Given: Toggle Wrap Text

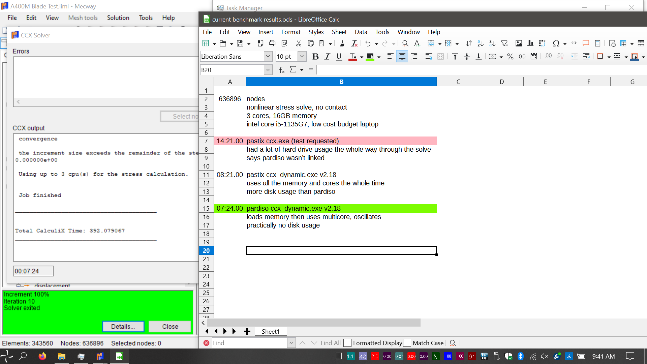Looking at the screenshot, I should [429, 57].
